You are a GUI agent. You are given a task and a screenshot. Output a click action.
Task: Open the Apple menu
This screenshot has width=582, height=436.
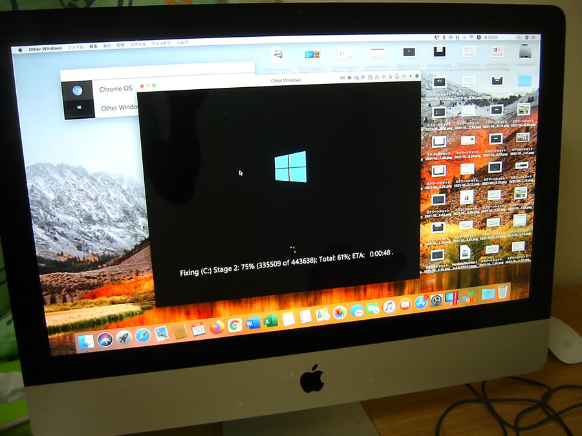(21, 50)
